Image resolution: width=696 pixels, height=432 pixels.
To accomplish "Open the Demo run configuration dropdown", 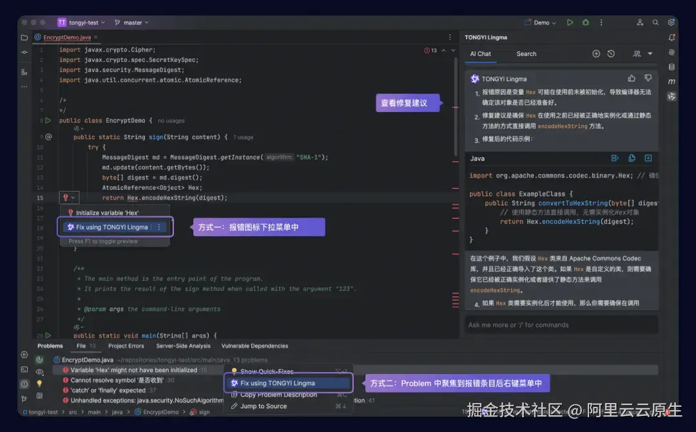I will click(x=540, y=23).
